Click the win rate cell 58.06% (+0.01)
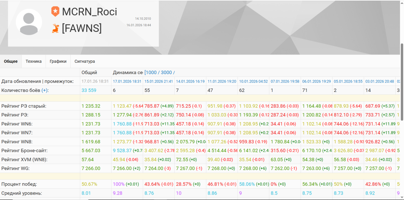The image size is (404, 200). (x=254, y=184)
